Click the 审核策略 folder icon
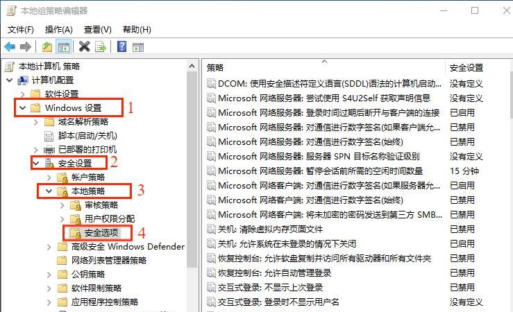 pyautogui.click(x=76, y=205)
